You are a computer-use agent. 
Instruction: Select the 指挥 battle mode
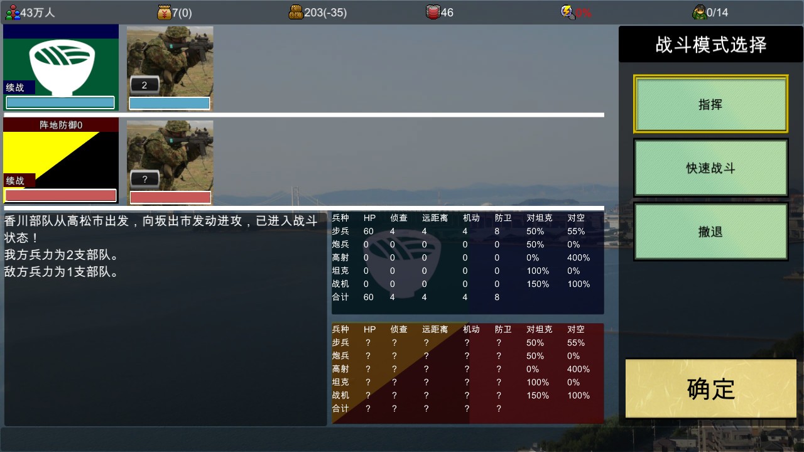(x=710, y=104)
